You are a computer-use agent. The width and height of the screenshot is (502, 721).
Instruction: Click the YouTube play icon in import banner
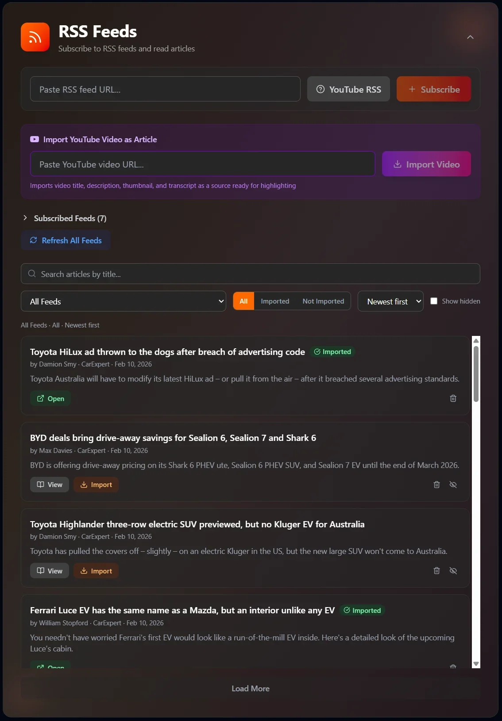tap(34, 139)
